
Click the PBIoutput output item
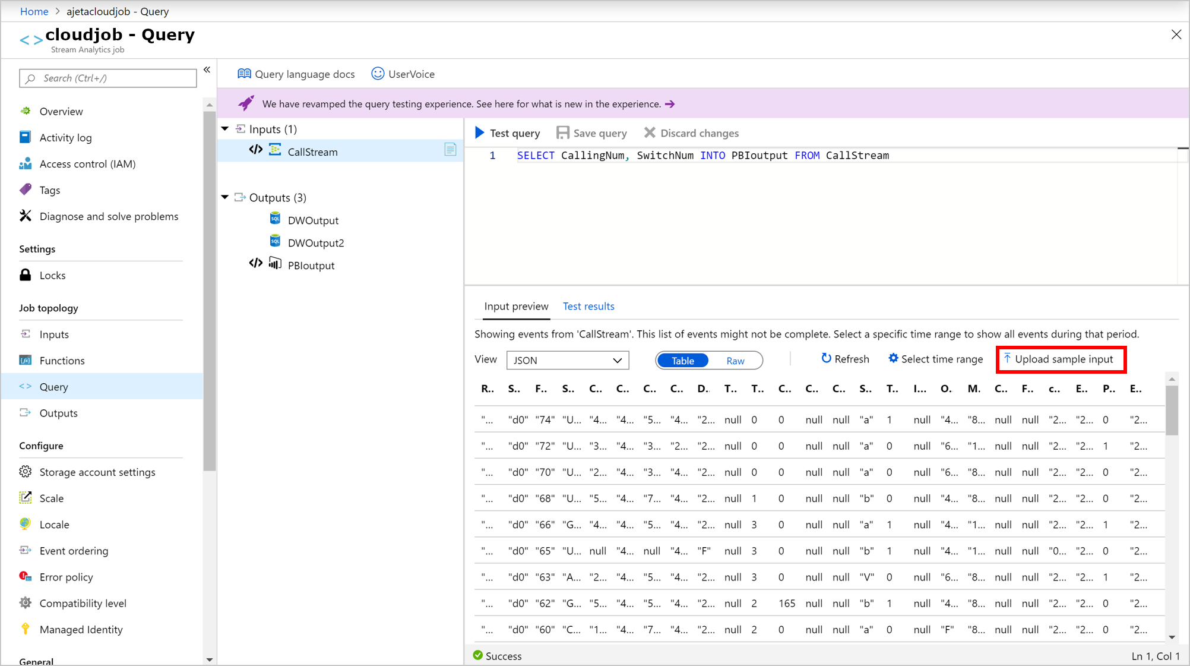pos(311,265)
